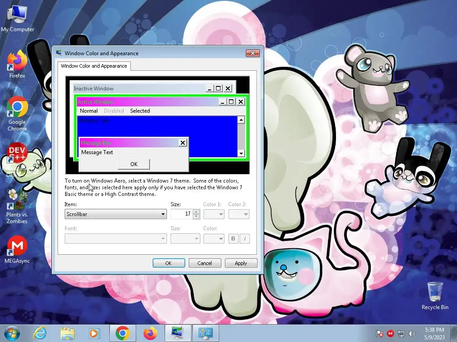
Task: Click preview scrollbar down arrow
Action: point(241,153)
